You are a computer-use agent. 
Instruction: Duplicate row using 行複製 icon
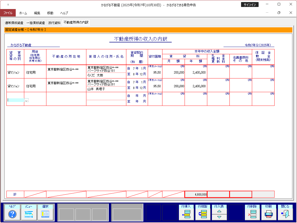203,214
